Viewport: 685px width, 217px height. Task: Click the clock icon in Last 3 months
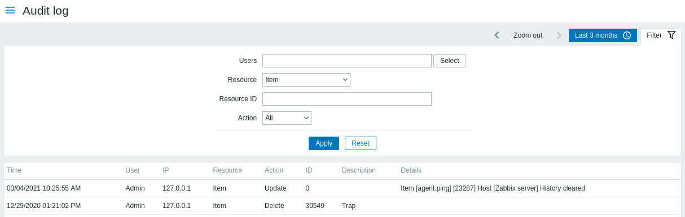click(x=627, y=35)
